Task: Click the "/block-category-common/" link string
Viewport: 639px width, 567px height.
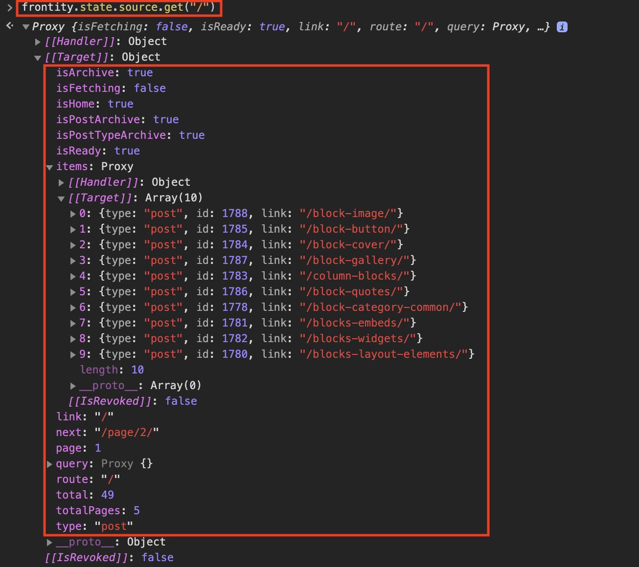Action: point(381,307)
